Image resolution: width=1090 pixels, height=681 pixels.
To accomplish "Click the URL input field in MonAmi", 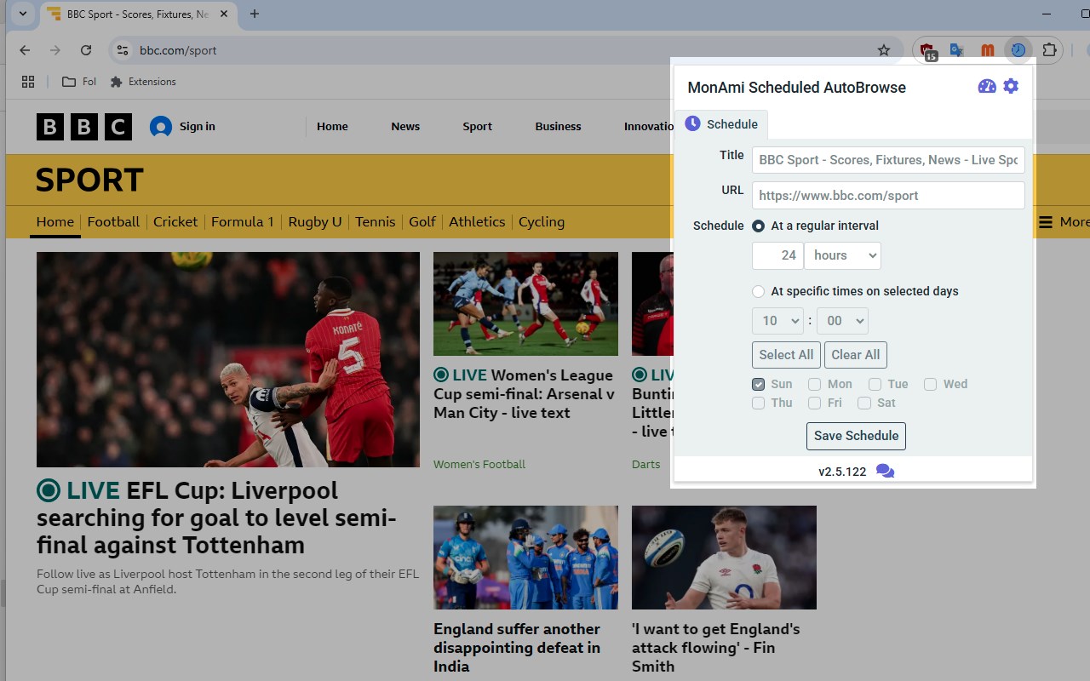I will coord(888,195).
